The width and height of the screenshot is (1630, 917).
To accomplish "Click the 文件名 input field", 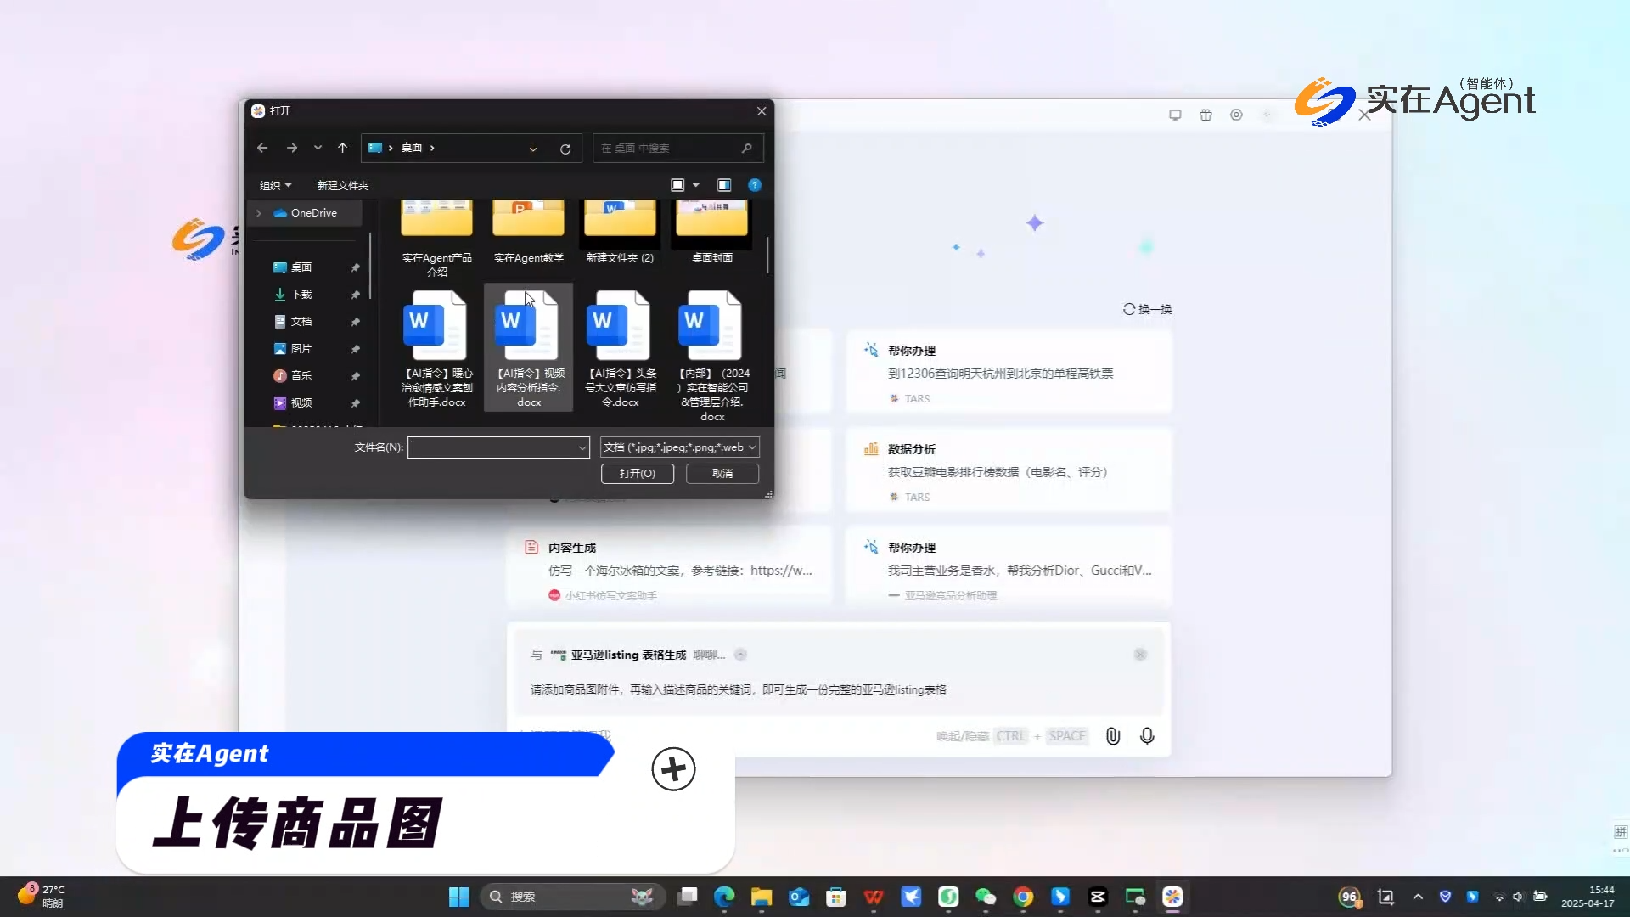I will point(492,447).
